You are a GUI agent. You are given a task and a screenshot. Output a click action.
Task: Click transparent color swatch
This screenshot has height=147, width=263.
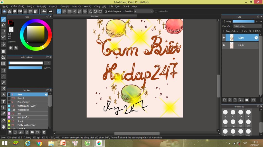pos(11,30)
